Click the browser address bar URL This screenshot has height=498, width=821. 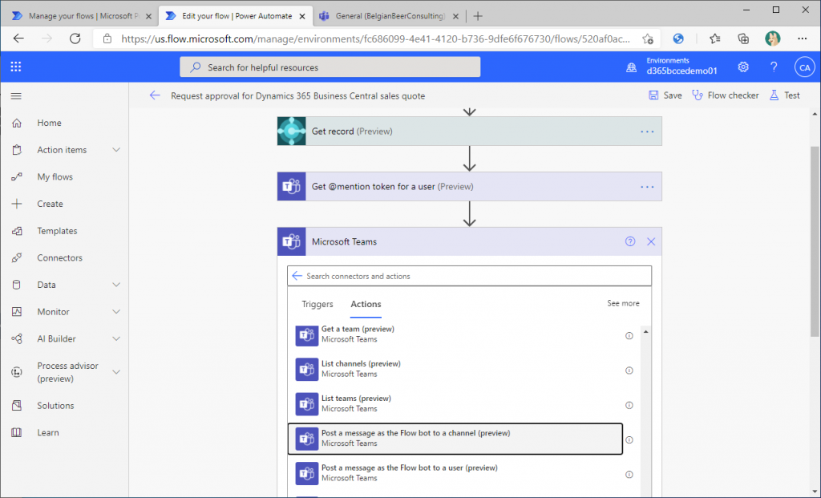coord(375,38)
